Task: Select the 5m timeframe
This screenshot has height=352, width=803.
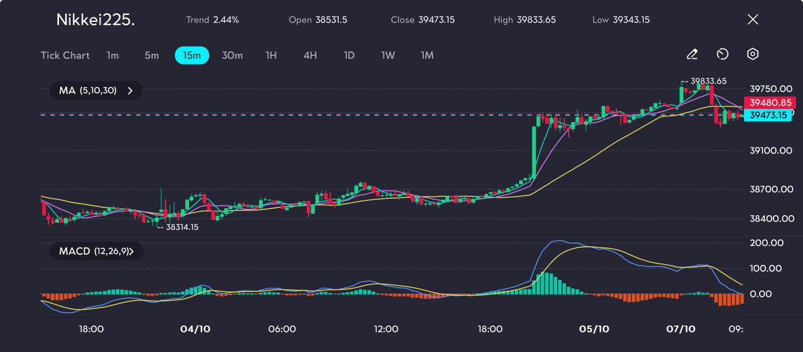Action: click(x=152, y=55)
